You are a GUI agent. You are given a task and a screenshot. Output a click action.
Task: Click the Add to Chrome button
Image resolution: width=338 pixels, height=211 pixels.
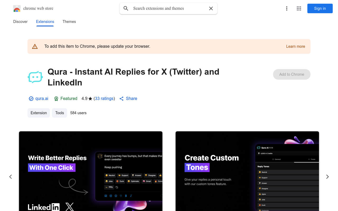[x=292, y=74]
